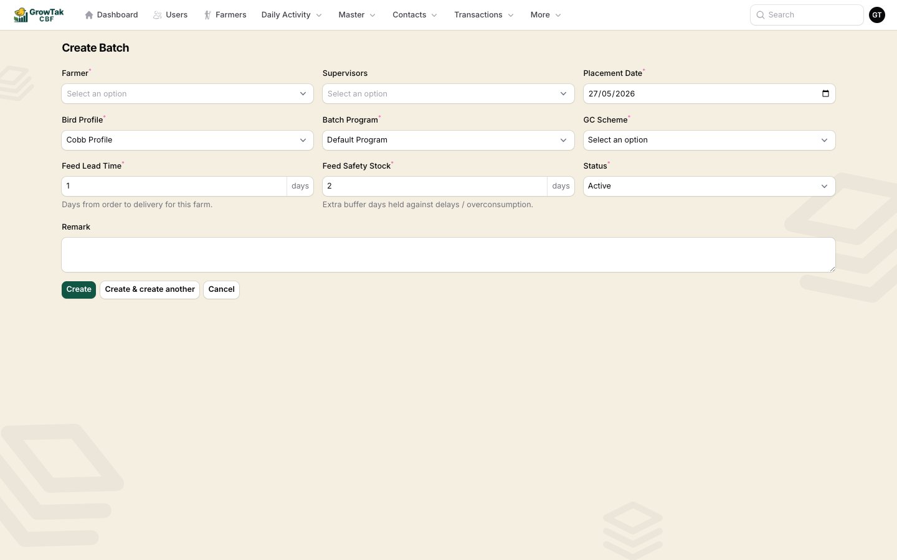Click the Supervisors field label

345,73
